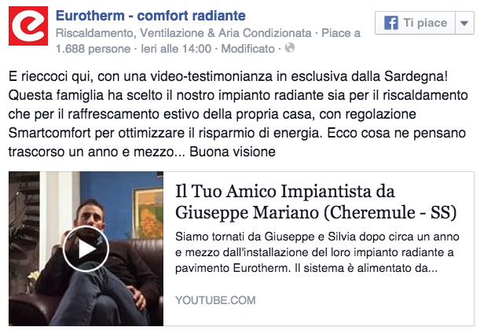Click the Giuseppe Mariano (Cheremule - SS) title line
This screenshot has height=334, width=480.
316,212
